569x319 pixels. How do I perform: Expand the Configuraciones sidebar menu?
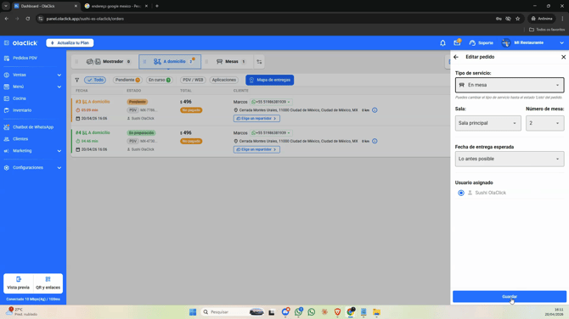pyautogui.click(x=32, y=167)
